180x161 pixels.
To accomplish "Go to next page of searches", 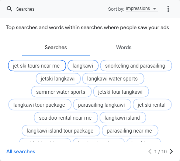I will coord(171,151).
